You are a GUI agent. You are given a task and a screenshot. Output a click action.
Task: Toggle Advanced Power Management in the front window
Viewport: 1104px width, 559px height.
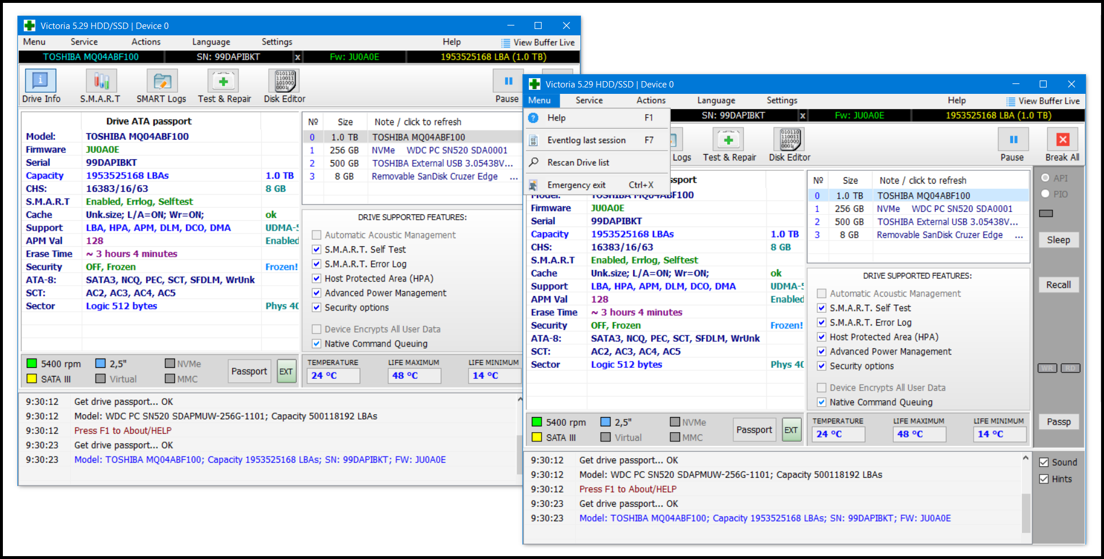click(x=822, y=352)
